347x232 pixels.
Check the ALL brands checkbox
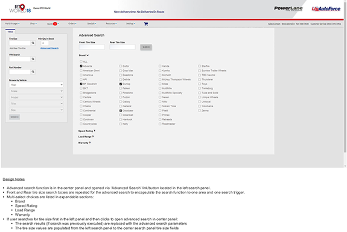[x=81, y=61]
